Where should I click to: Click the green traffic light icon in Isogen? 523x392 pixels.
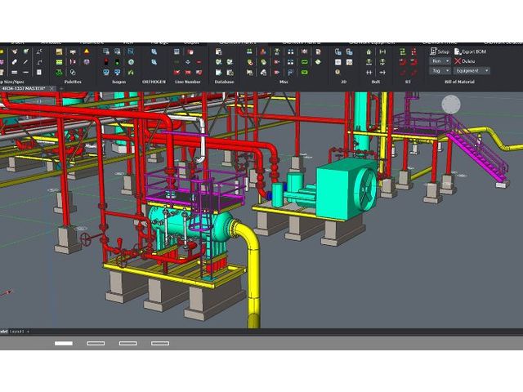click(x=118, y=61)
